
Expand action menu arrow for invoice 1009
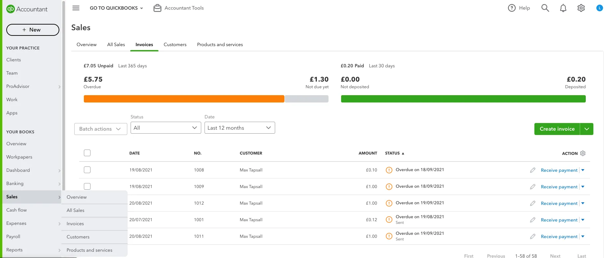click(583, 187)
